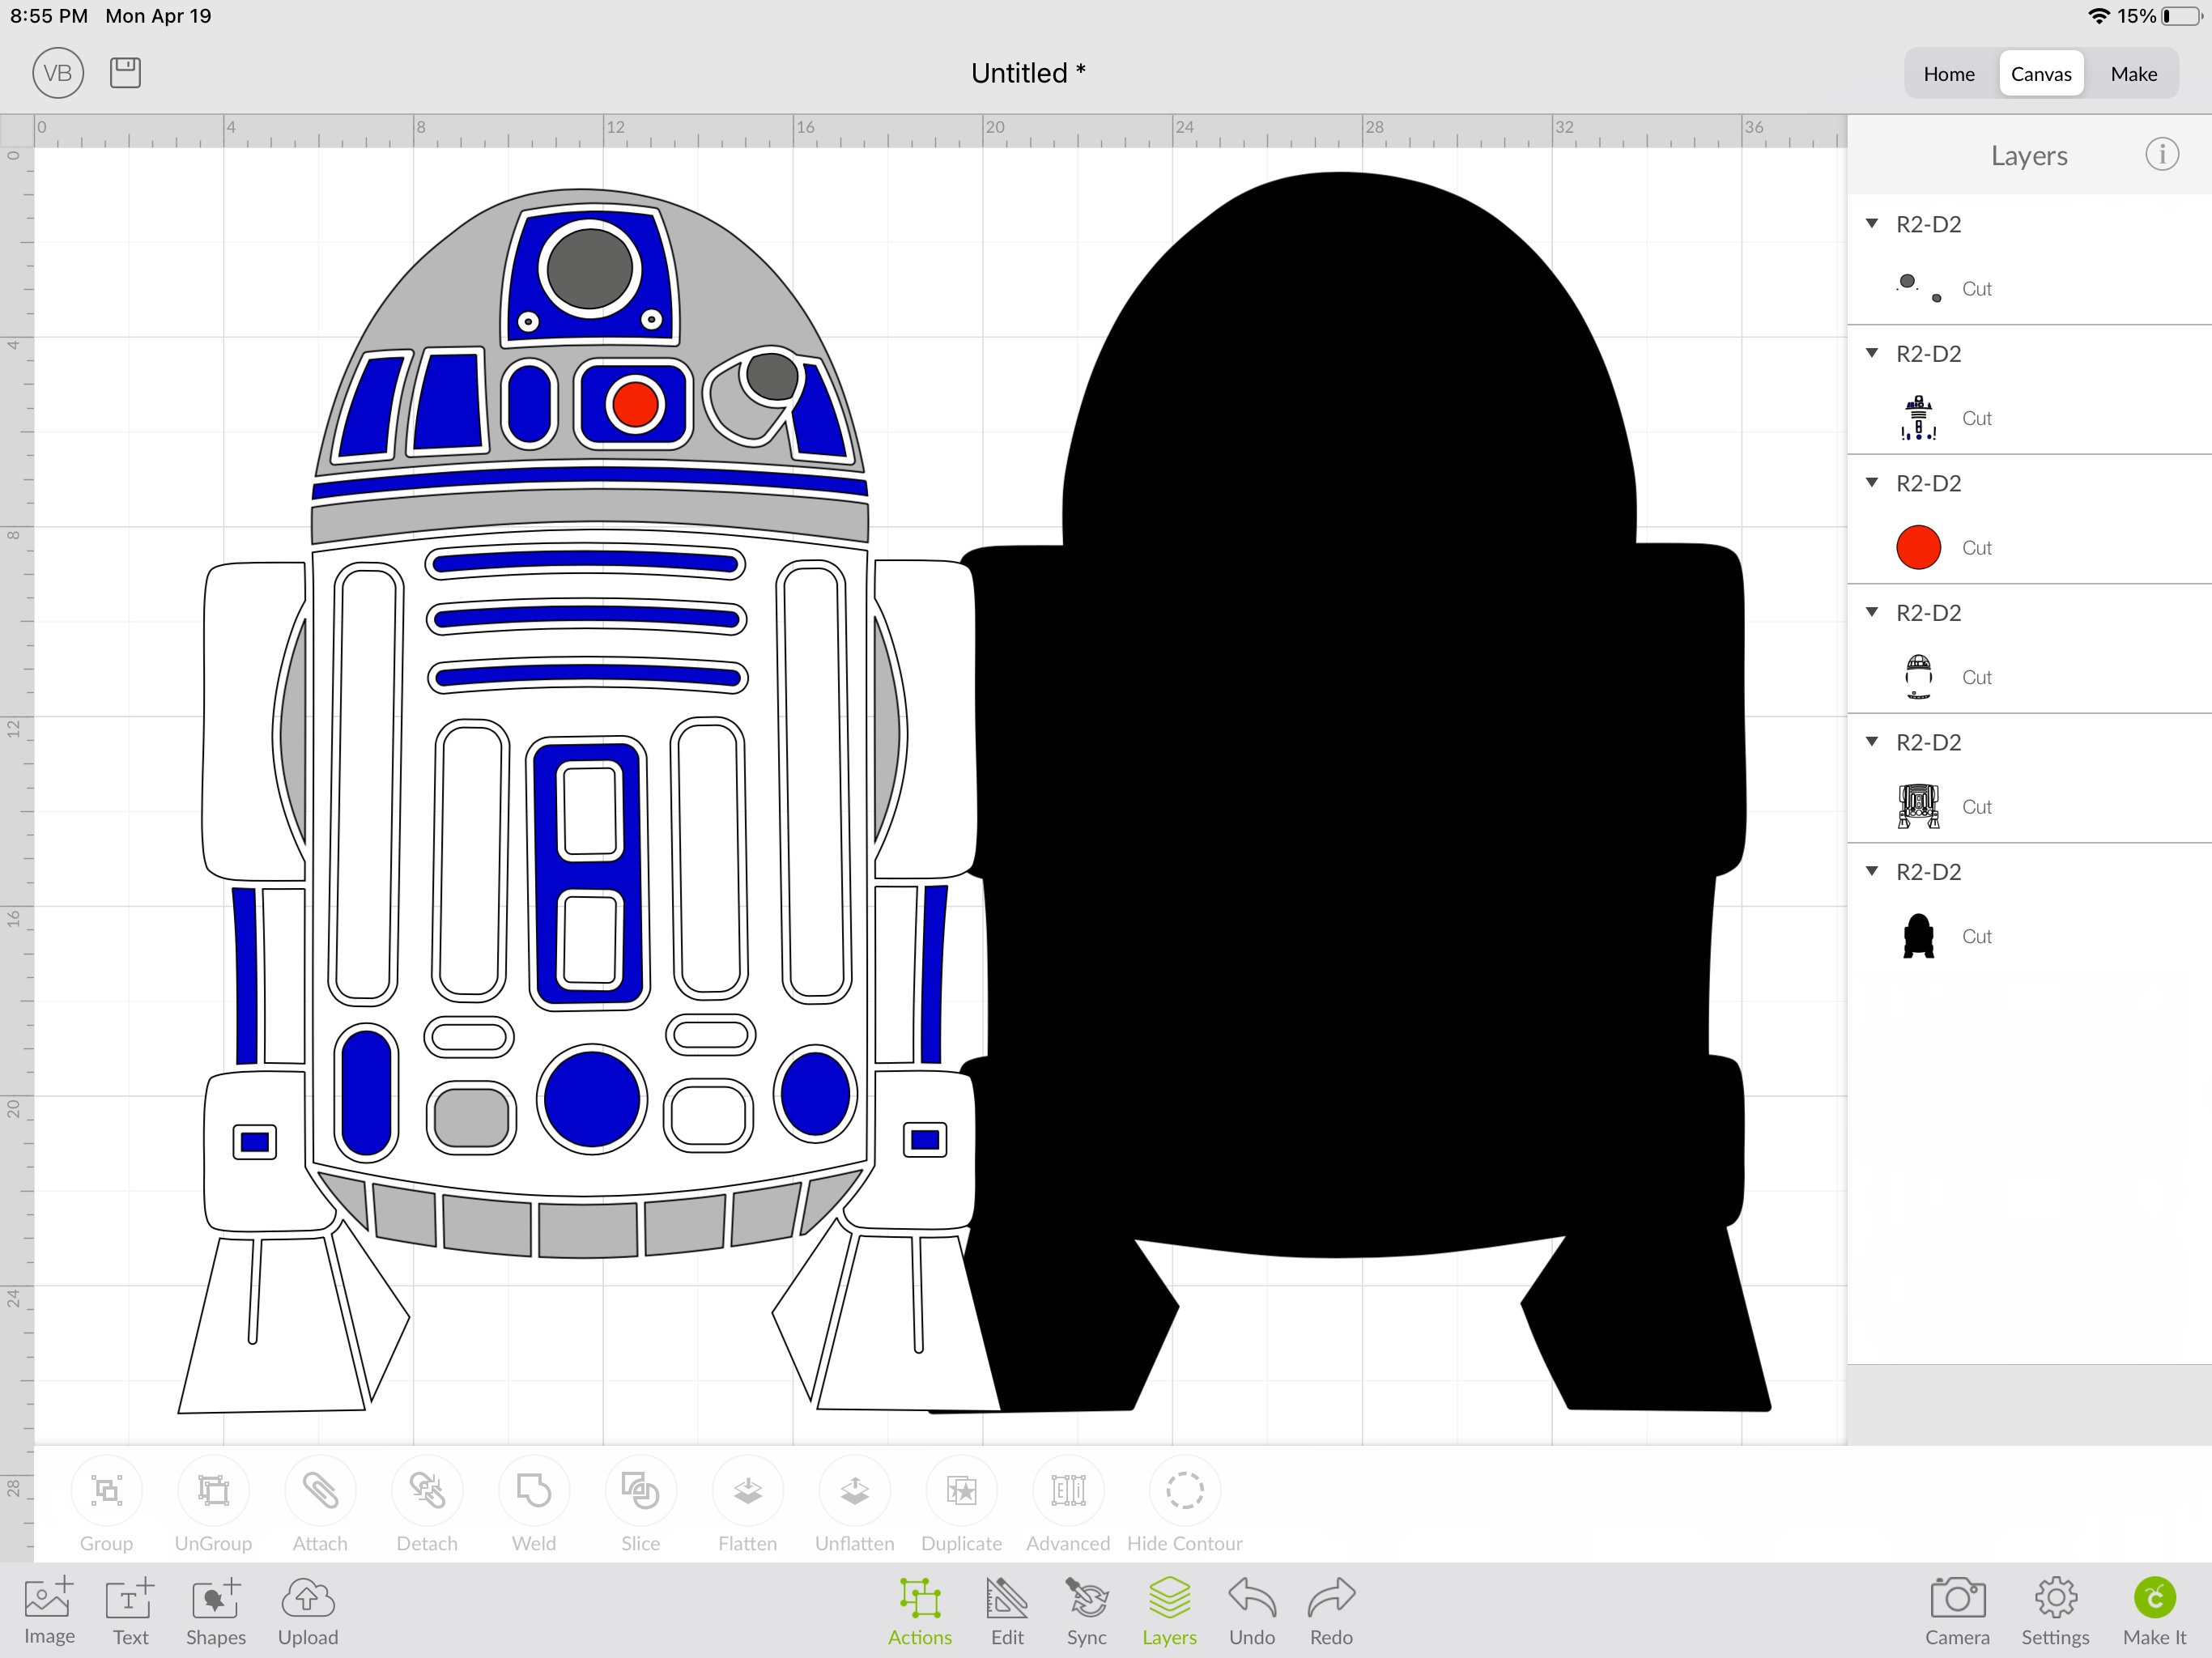This screenshot has width=2212, height=1658.
Task: Collapse the first R2-D2 layer group
Action: tap(1872, 223)
